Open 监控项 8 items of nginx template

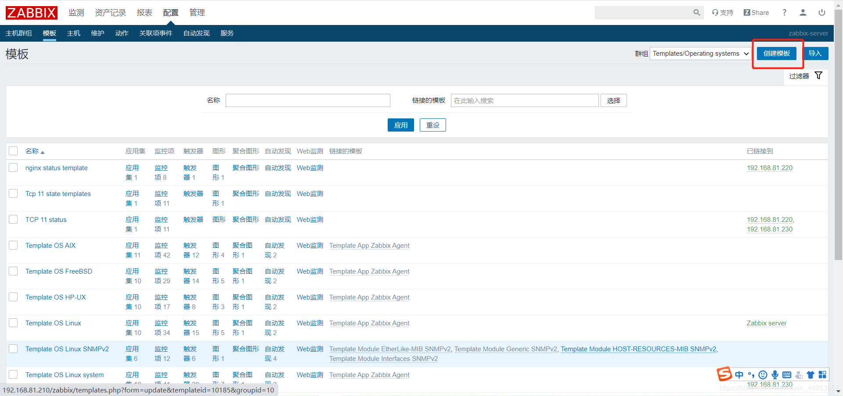click(x=161, y=173)
